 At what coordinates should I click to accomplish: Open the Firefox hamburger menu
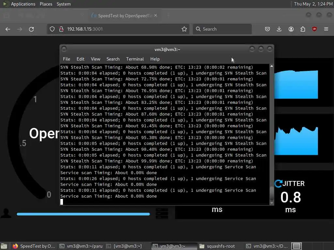(326, 29)
